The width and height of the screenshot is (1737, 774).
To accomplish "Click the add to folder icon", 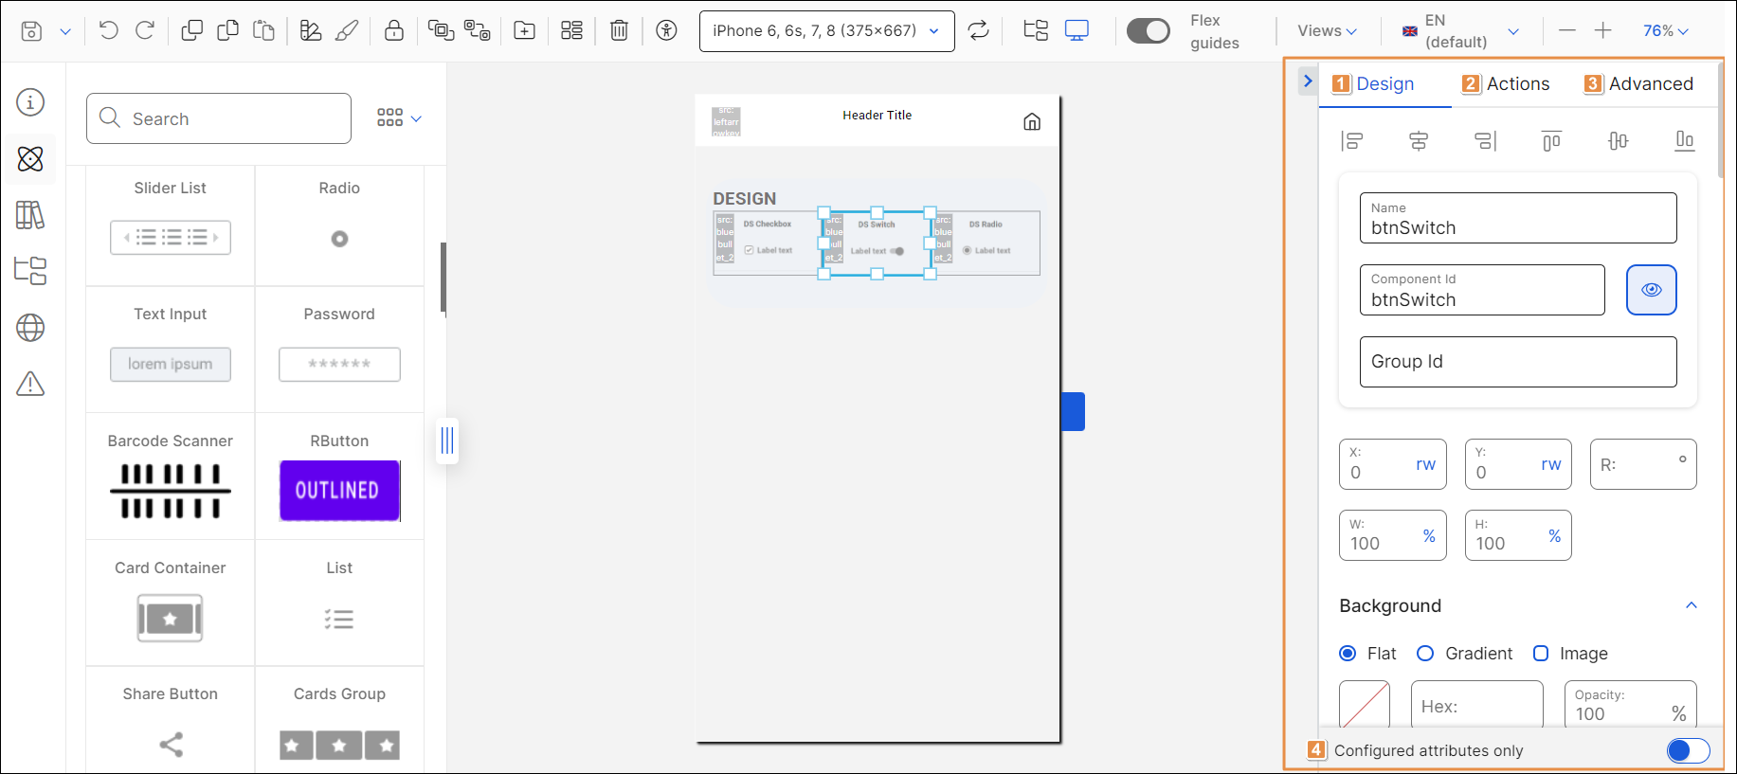I will pyautogui.click(x=524, y=30).
